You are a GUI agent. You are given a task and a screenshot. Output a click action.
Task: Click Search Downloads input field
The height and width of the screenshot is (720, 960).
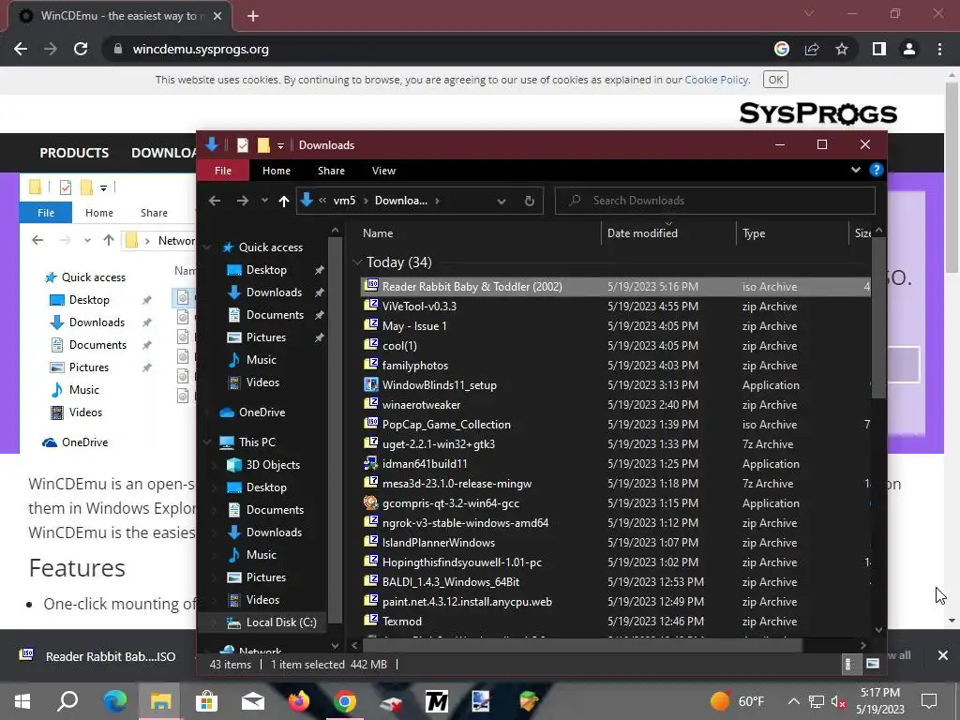point(715,201)
